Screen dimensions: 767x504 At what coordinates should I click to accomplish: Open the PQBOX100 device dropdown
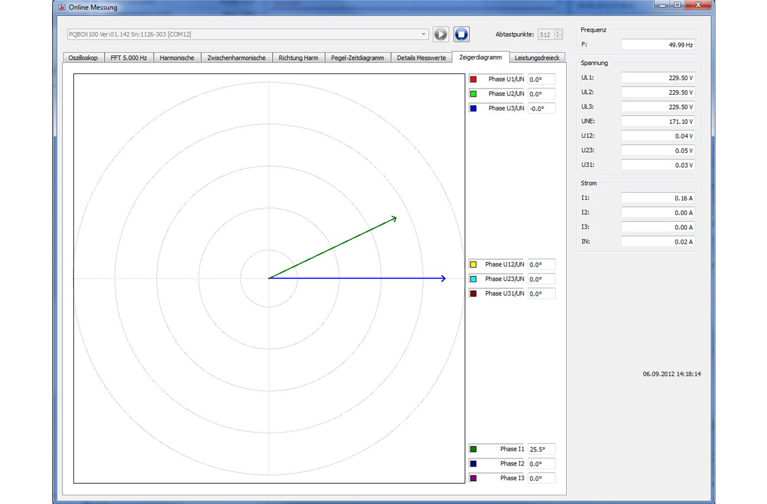pos(423,34)
